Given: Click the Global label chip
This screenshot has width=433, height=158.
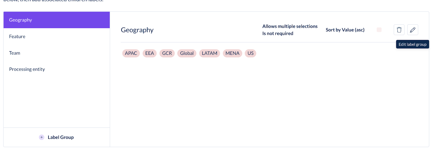Looking at the screenshot, I should 187,53.
